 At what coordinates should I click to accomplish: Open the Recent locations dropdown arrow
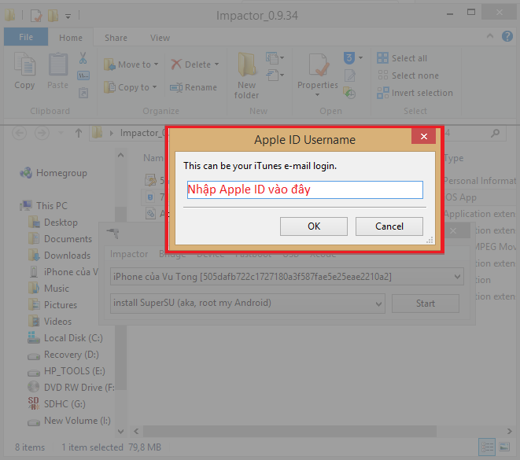pos(61,133)
